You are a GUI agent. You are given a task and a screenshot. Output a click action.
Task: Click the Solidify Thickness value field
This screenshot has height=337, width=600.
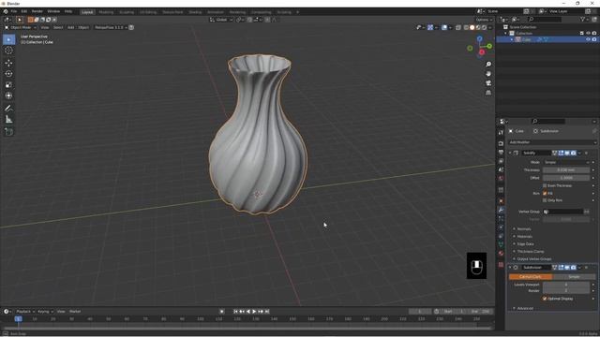[x=566, y=170]
